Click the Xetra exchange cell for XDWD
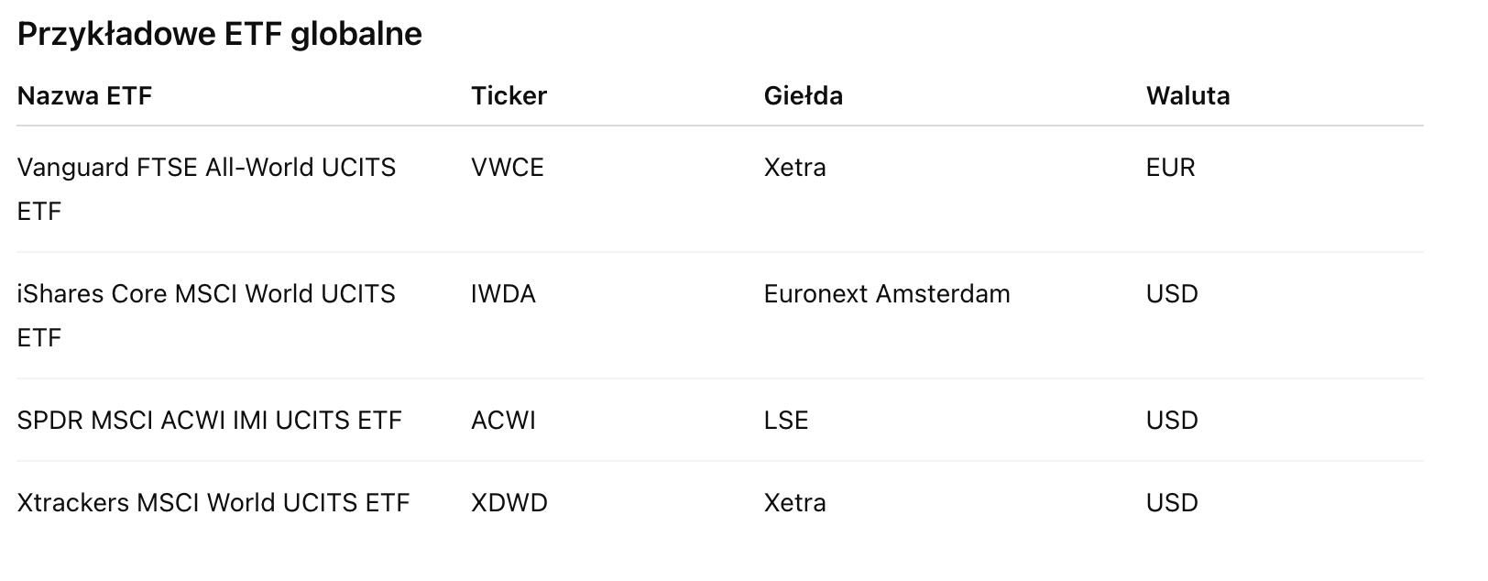This screenshot has height=581, width=1488. click(x=794, y=503)
